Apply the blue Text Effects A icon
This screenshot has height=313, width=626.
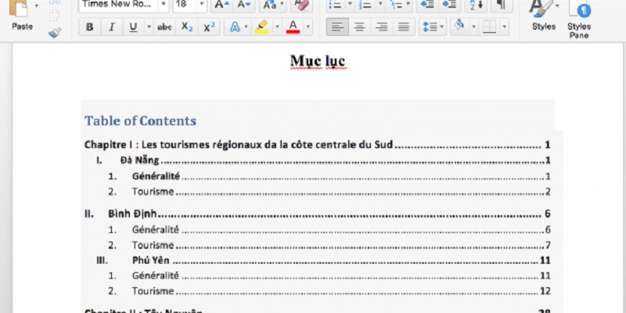[x=235, y=27]
